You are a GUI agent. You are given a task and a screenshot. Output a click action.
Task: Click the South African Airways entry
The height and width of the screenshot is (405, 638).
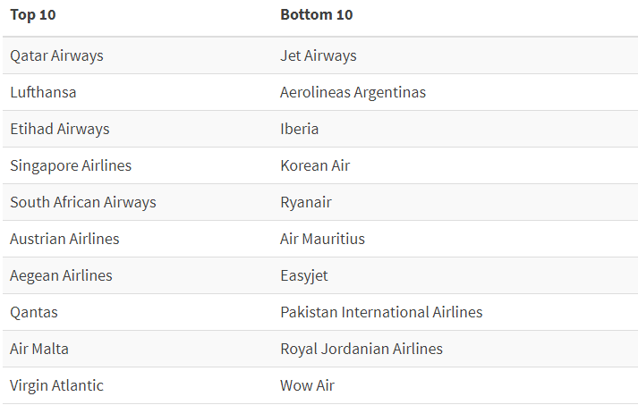pos(83,202)
